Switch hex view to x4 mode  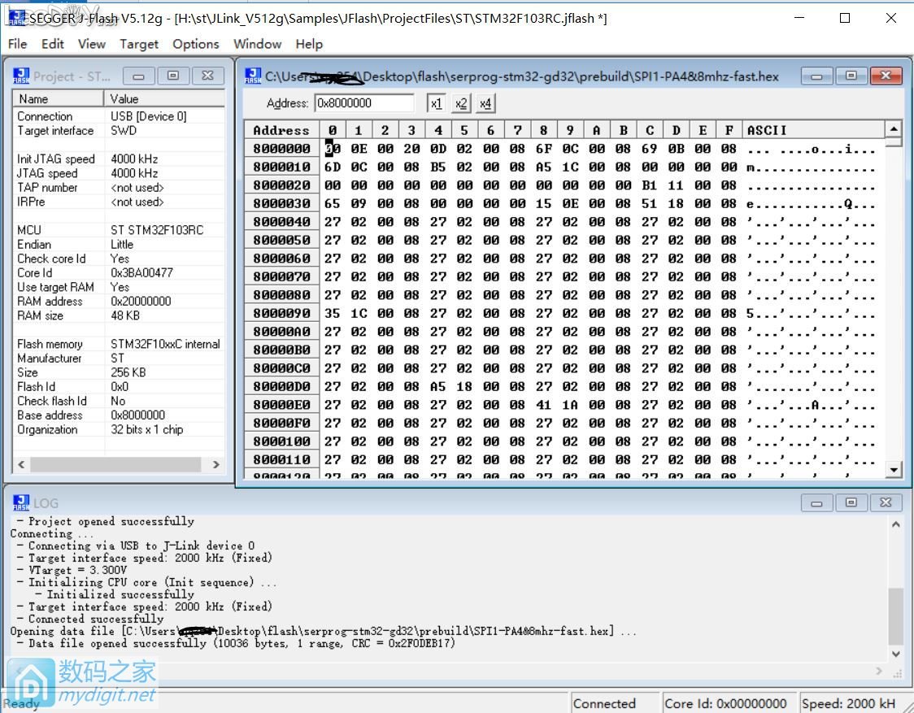pyautogui.click(x=485, y=103)
